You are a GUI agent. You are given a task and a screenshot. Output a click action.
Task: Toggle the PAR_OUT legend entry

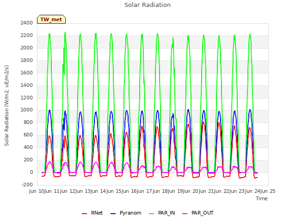(x=198, y=213)
